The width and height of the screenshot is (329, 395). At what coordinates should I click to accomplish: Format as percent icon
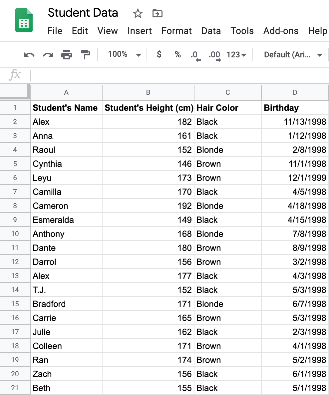tap(178, 54)
